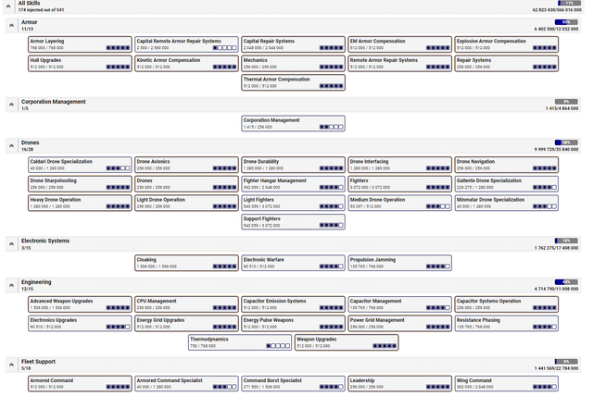Open Advanced Weapon Upgrades skill
The image size is (593, 396).
point(80,304)
